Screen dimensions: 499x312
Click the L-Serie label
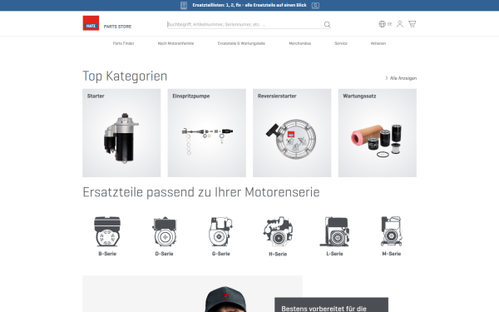pos(334,254)
